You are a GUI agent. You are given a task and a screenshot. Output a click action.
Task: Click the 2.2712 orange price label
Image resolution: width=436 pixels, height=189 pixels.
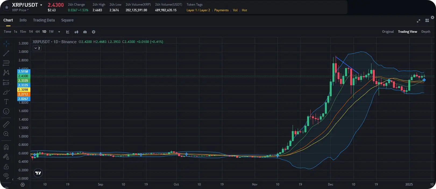[23, 94]
